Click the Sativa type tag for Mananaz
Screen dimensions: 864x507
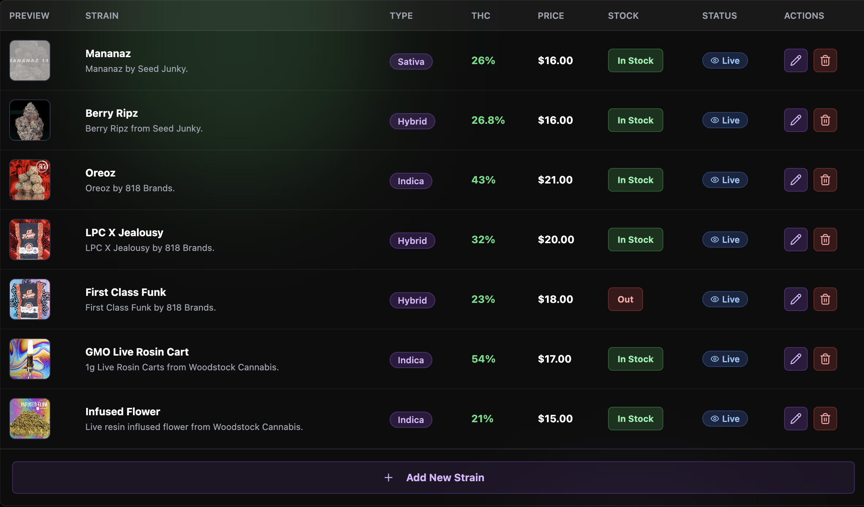pyautogui.click(x=411, y=62)
